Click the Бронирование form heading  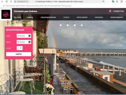click(x=15, y=30)
